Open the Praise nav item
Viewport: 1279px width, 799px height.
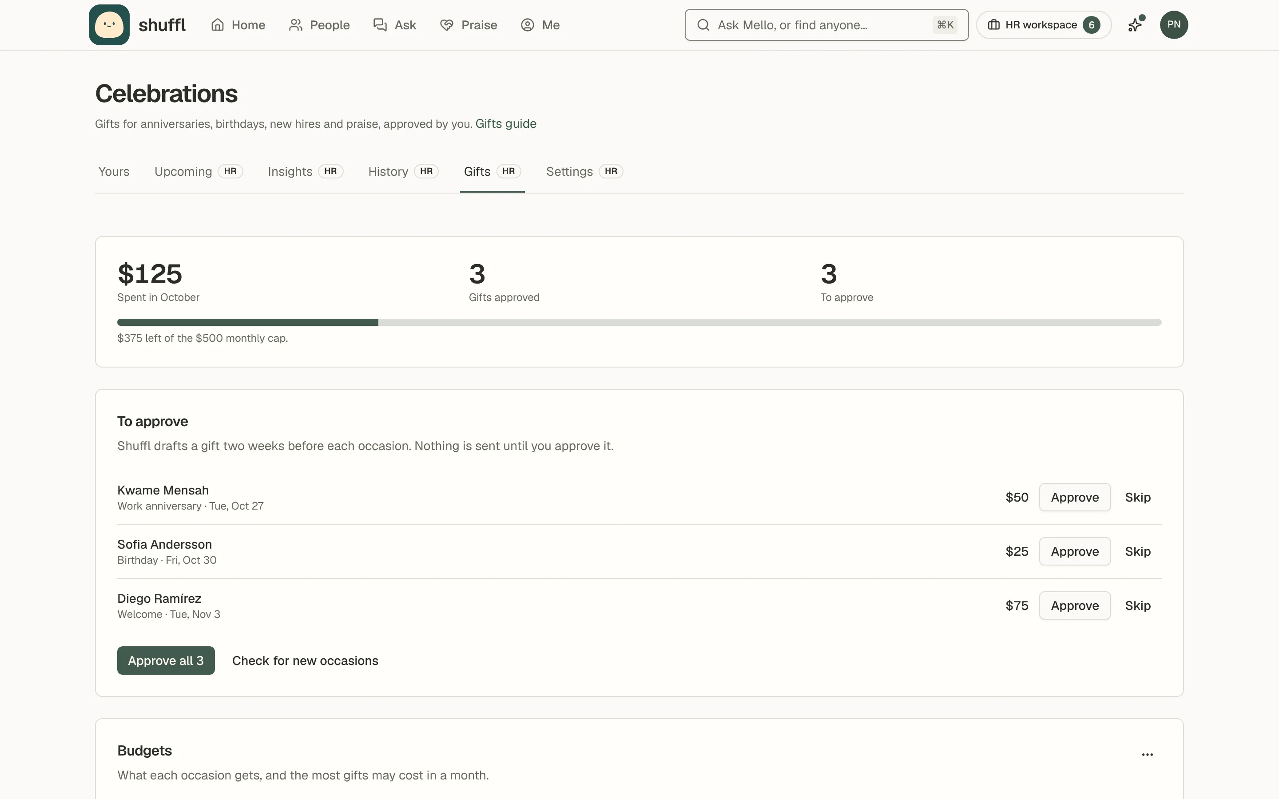click(468, 25)
